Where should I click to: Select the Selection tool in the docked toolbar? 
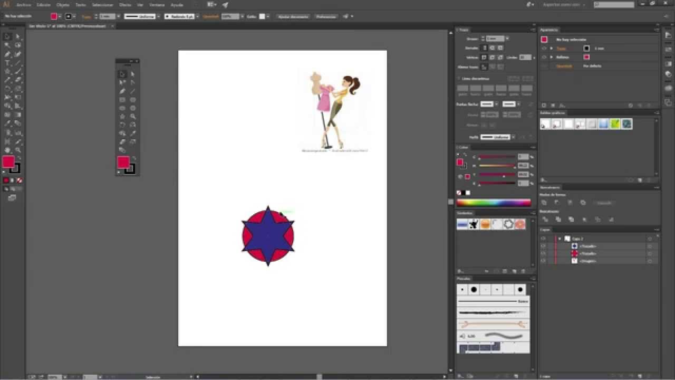click(x=7, y=36)
